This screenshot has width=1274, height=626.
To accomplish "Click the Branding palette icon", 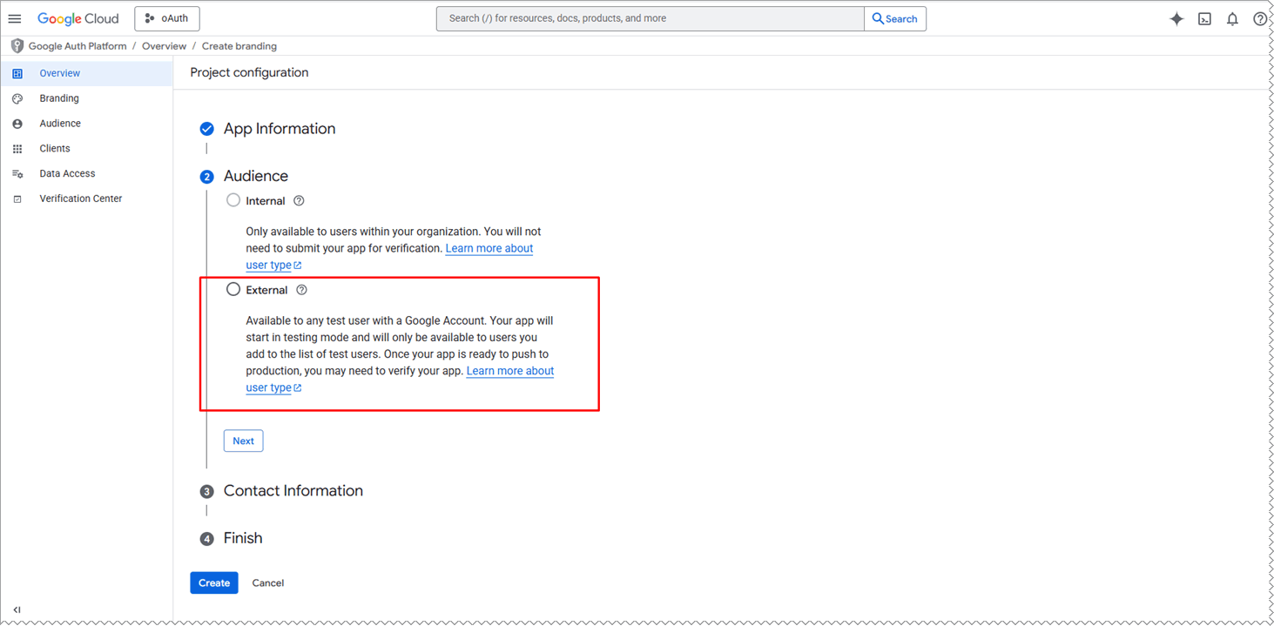I will (x=17, y=99).
